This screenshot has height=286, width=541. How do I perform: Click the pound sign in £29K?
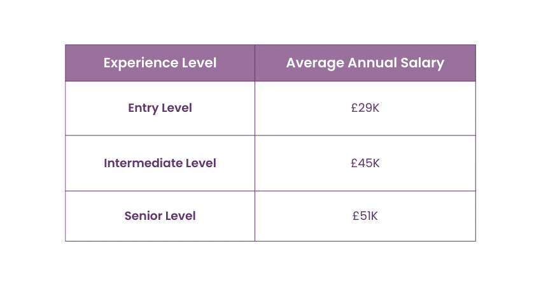[355, 108]
